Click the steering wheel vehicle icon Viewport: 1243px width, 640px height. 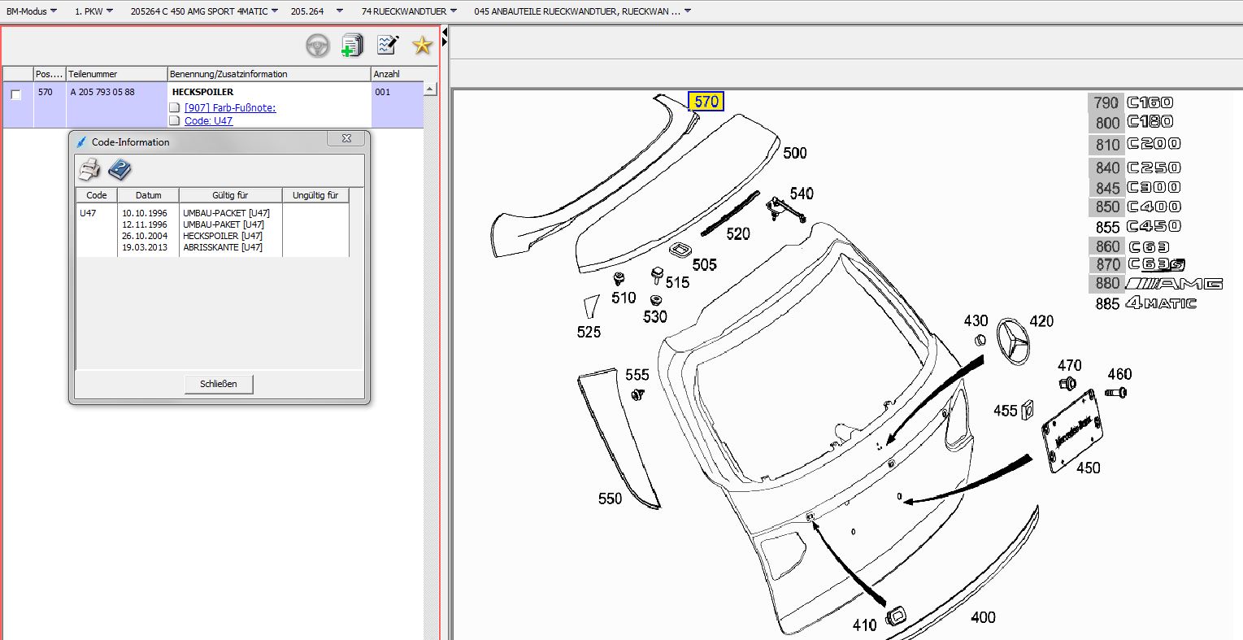coord(318,46)
